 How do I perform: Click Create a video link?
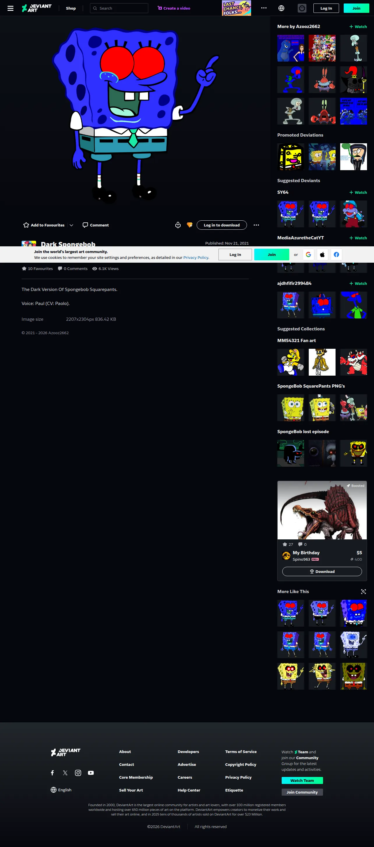pos(174,8)
